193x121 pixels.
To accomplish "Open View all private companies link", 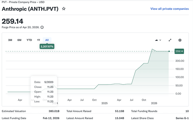I will pyautogui.click(x=170, y=9).
